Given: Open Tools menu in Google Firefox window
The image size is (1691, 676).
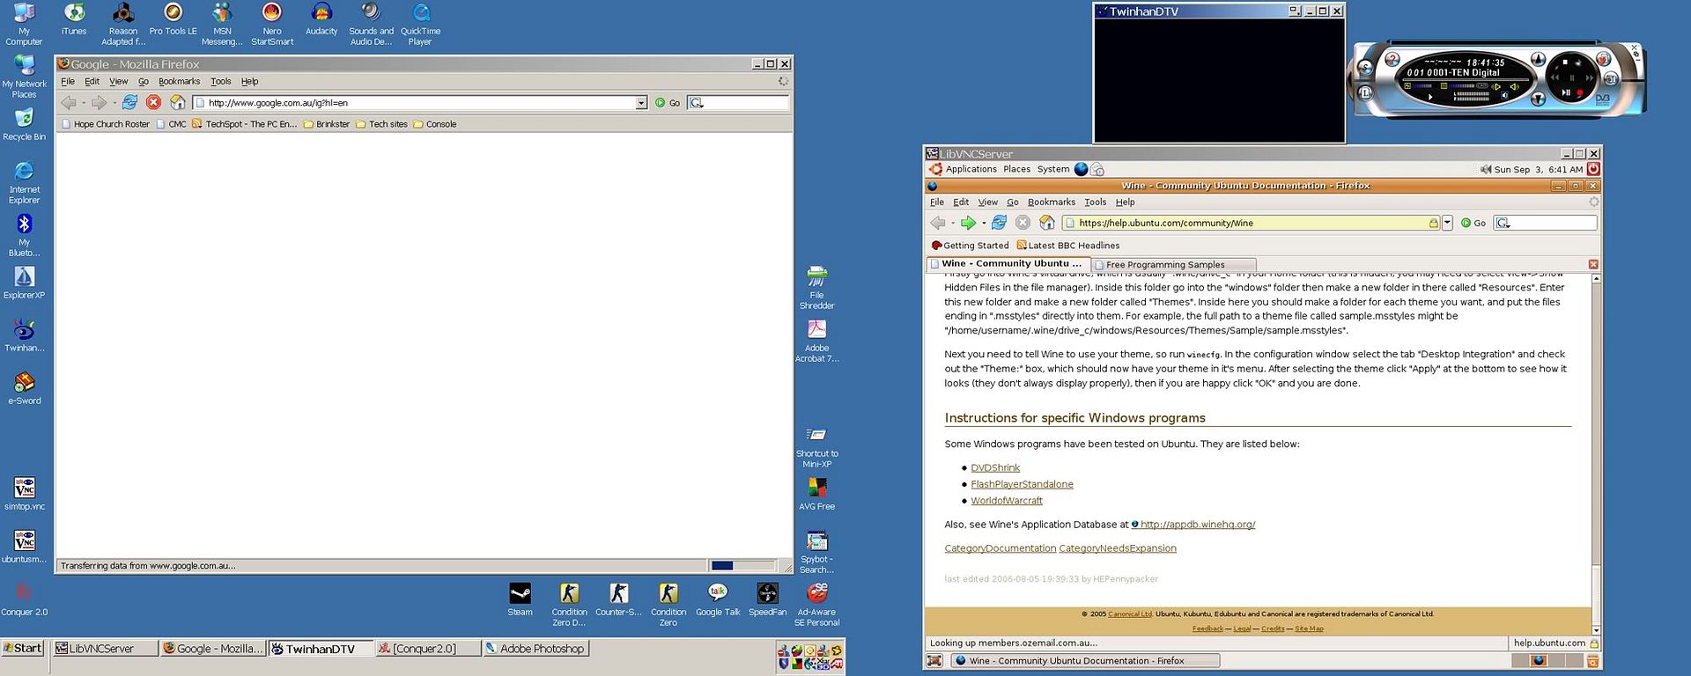Looking at the screenshot, I should 220,81.
